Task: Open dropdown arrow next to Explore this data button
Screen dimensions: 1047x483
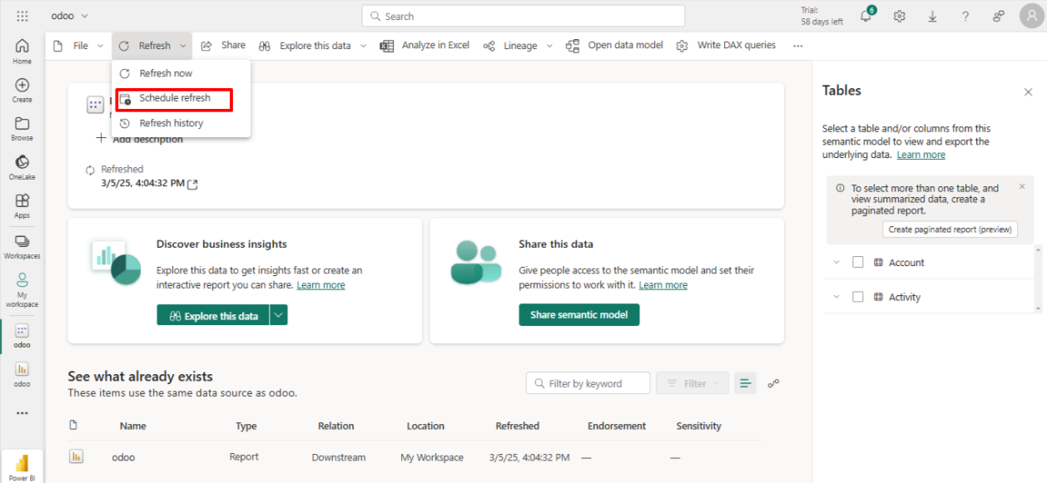Action: click(x=279, y=315)
